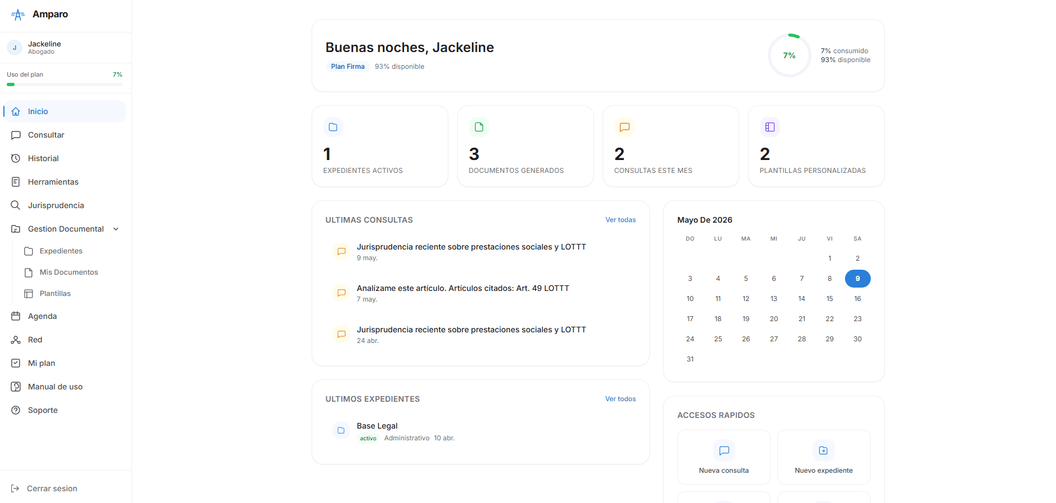Open the Base Legal expediente

click(481, 431)
